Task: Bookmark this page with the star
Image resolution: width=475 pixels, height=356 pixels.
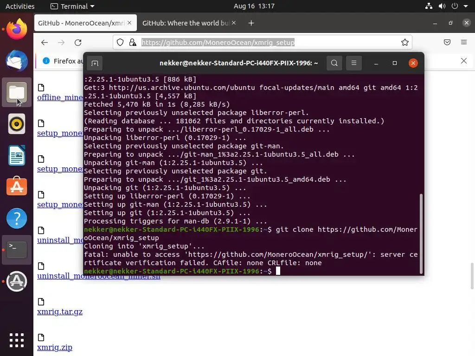Action: (404, 42)
